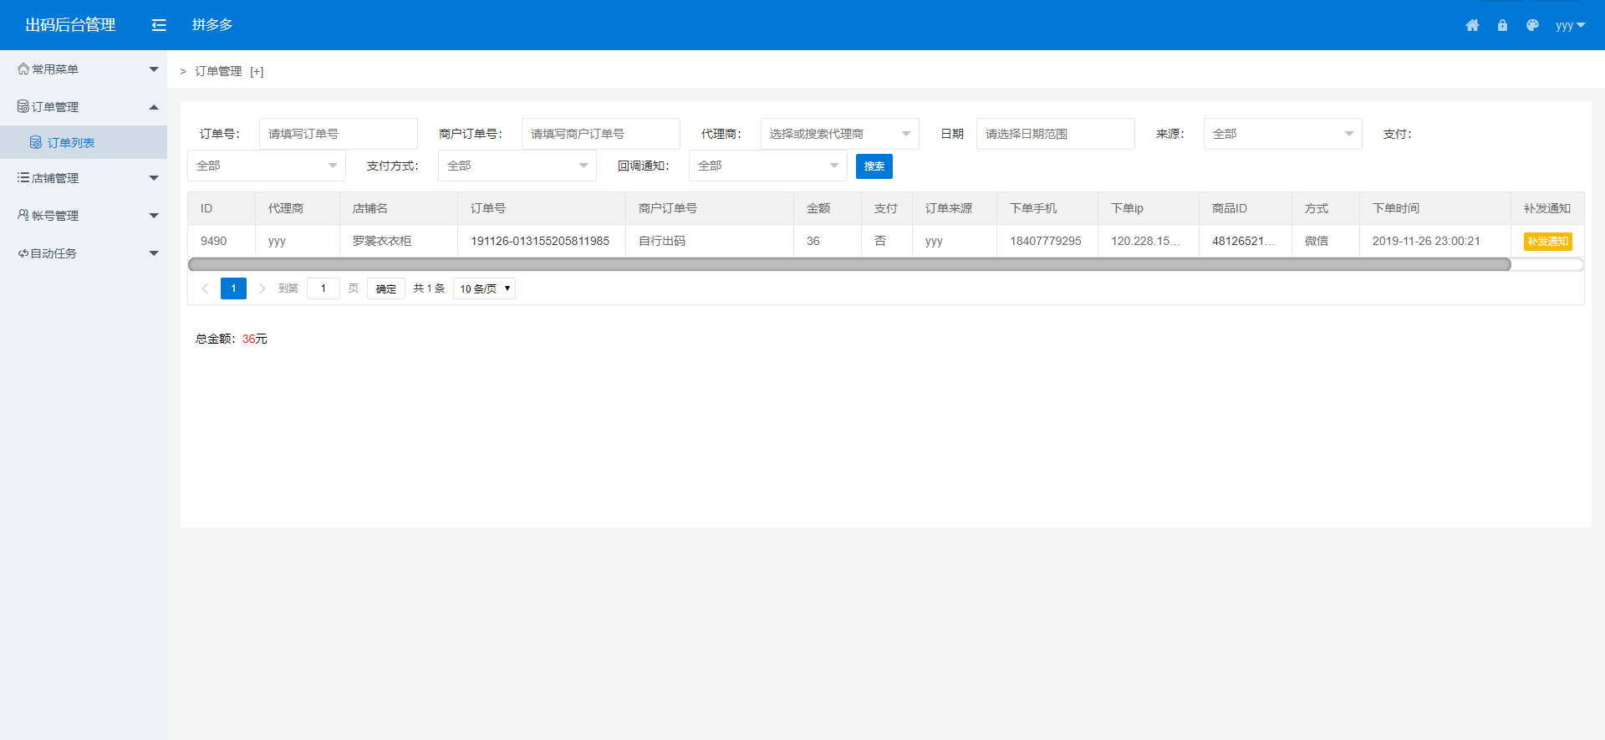The image size is (1605, 740).
Task: Go to next page arrow in pagination
Action: point(262,288)
